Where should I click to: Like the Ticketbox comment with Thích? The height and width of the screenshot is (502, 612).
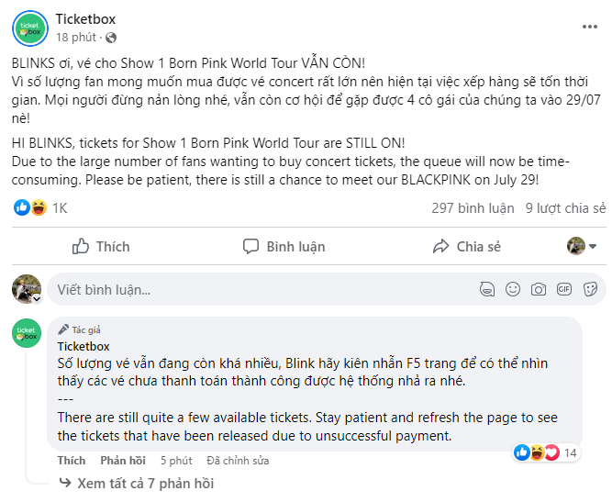click(72, 461)
